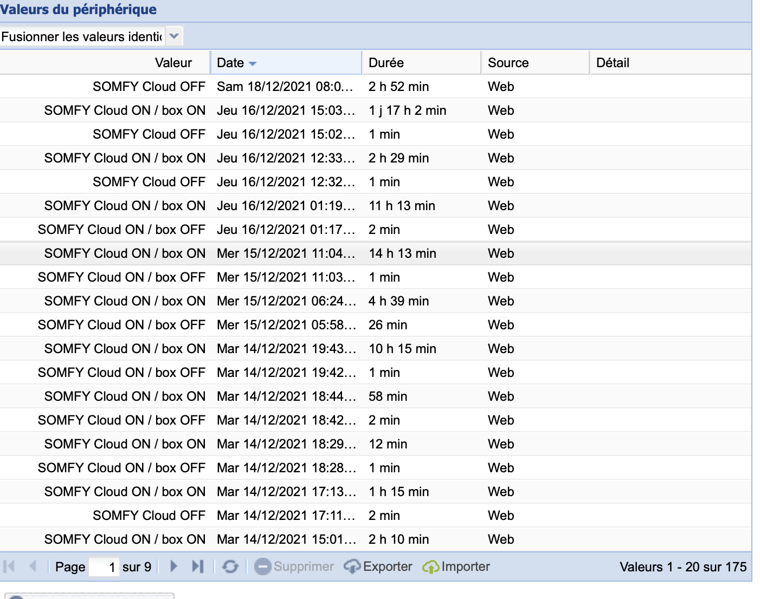Click the Exporter button

tap(378, 567)
